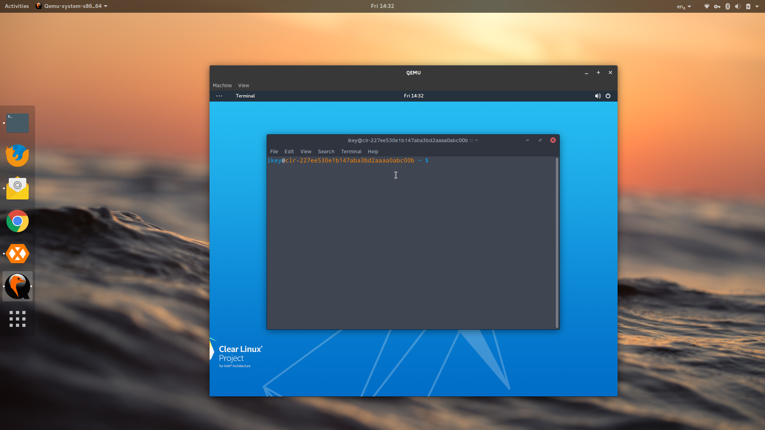765x430 pixels.
Task: Open the orange hexagon app in the dock
Action: 18,254
